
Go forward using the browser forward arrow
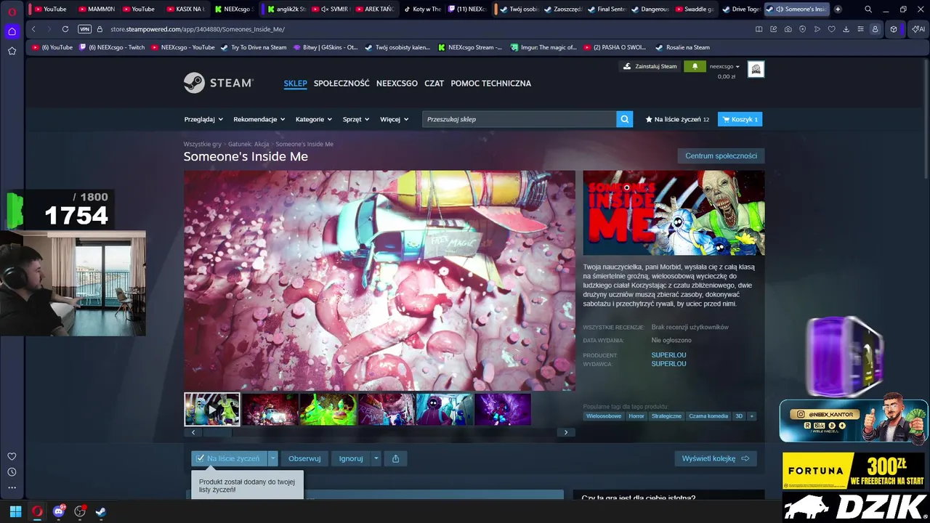(49, 29)
